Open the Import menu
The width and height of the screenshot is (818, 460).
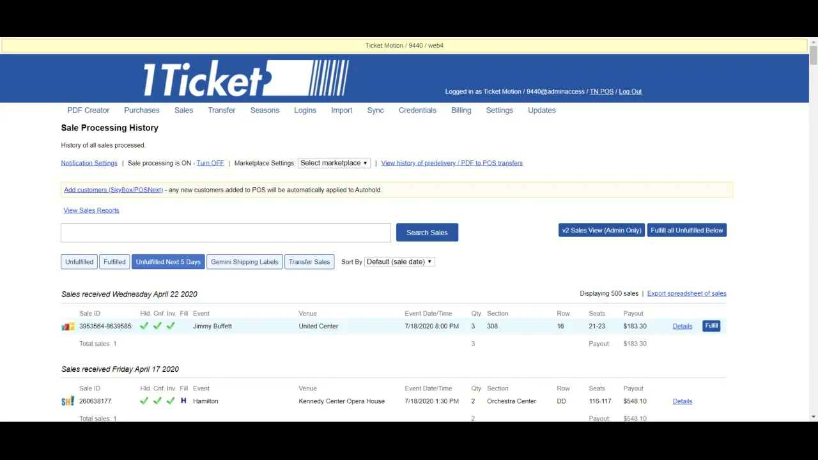tap(341, 111)
